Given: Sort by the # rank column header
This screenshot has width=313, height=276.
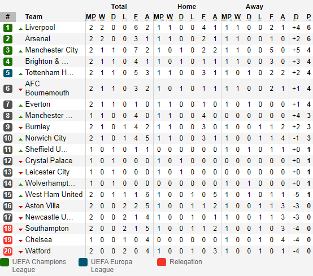Looking at the screenshot, I should pos(8,17).
